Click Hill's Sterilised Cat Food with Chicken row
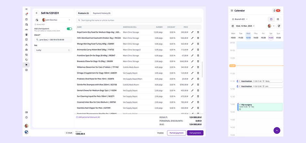This screenshot has width=306, height=143. point(139,38)
